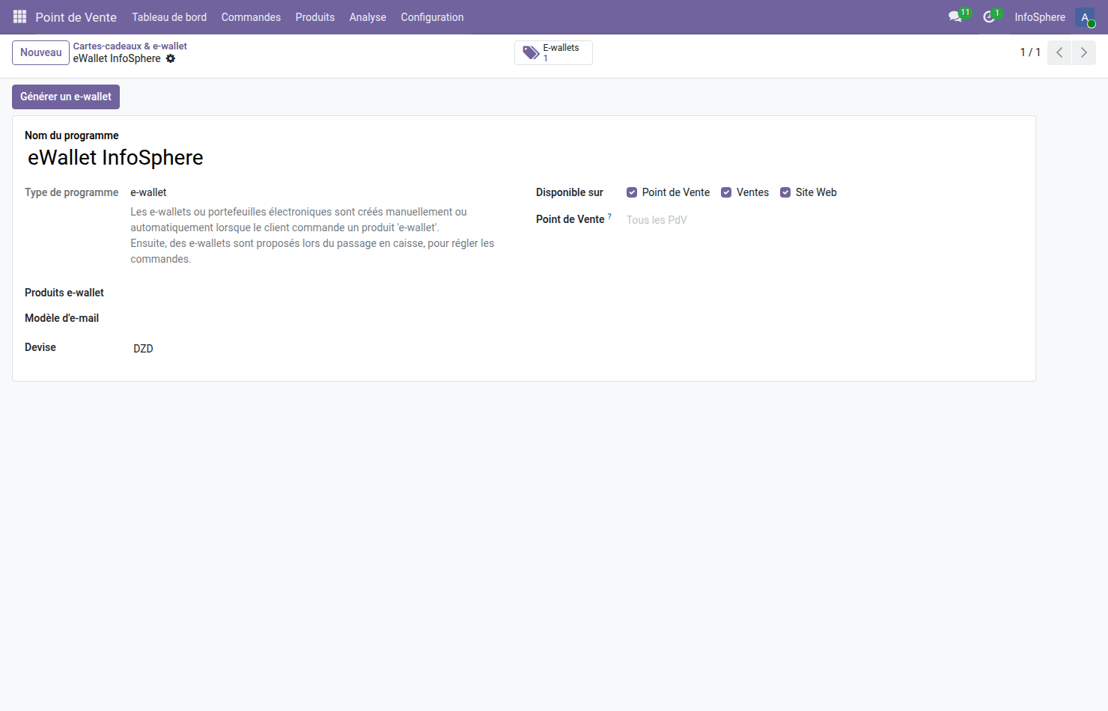View pending activities notifications
This screenshot has width=1108, height=711.
(x=990, y=16)
